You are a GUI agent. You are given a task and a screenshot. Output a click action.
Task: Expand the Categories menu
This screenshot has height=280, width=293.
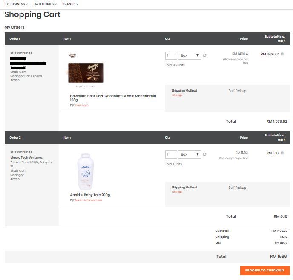pyautogui.click(x=45, y=4)
